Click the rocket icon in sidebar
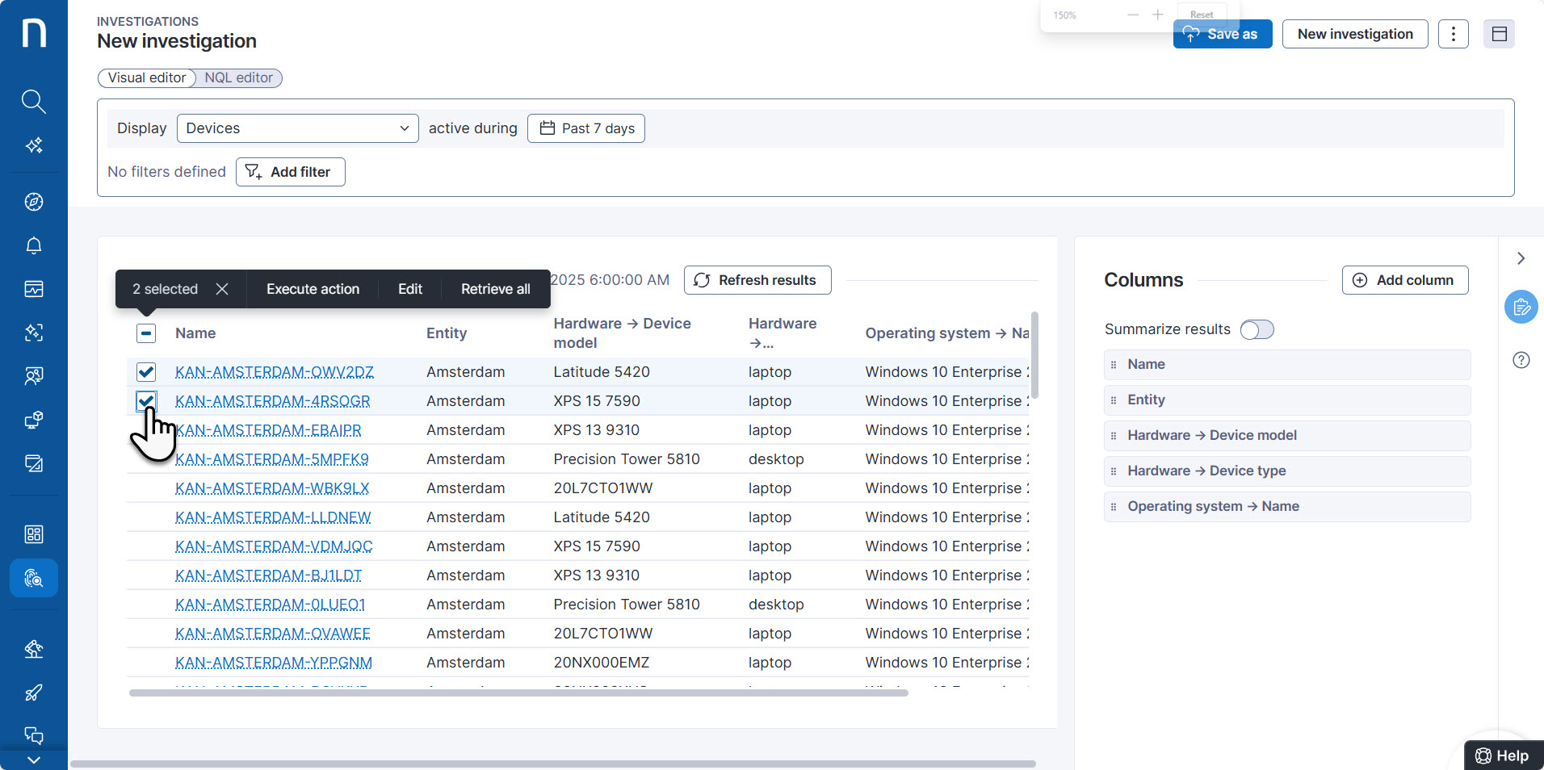The height and width of the screenshot is (770, 1544). click(33, 693)
